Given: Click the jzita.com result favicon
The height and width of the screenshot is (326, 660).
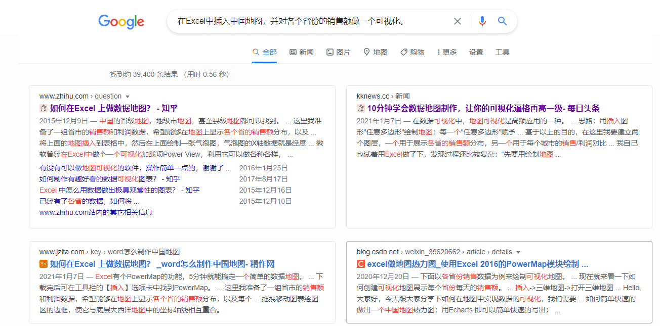Looking at the screenshot, I should pyautogui.click(x=43, y=264).
